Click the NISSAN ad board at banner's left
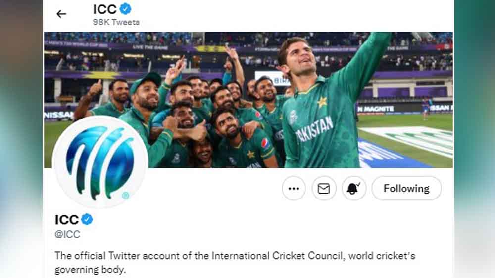Image resolution: width=495 pixels, height=278 pixels. click(x=58, y=115)
